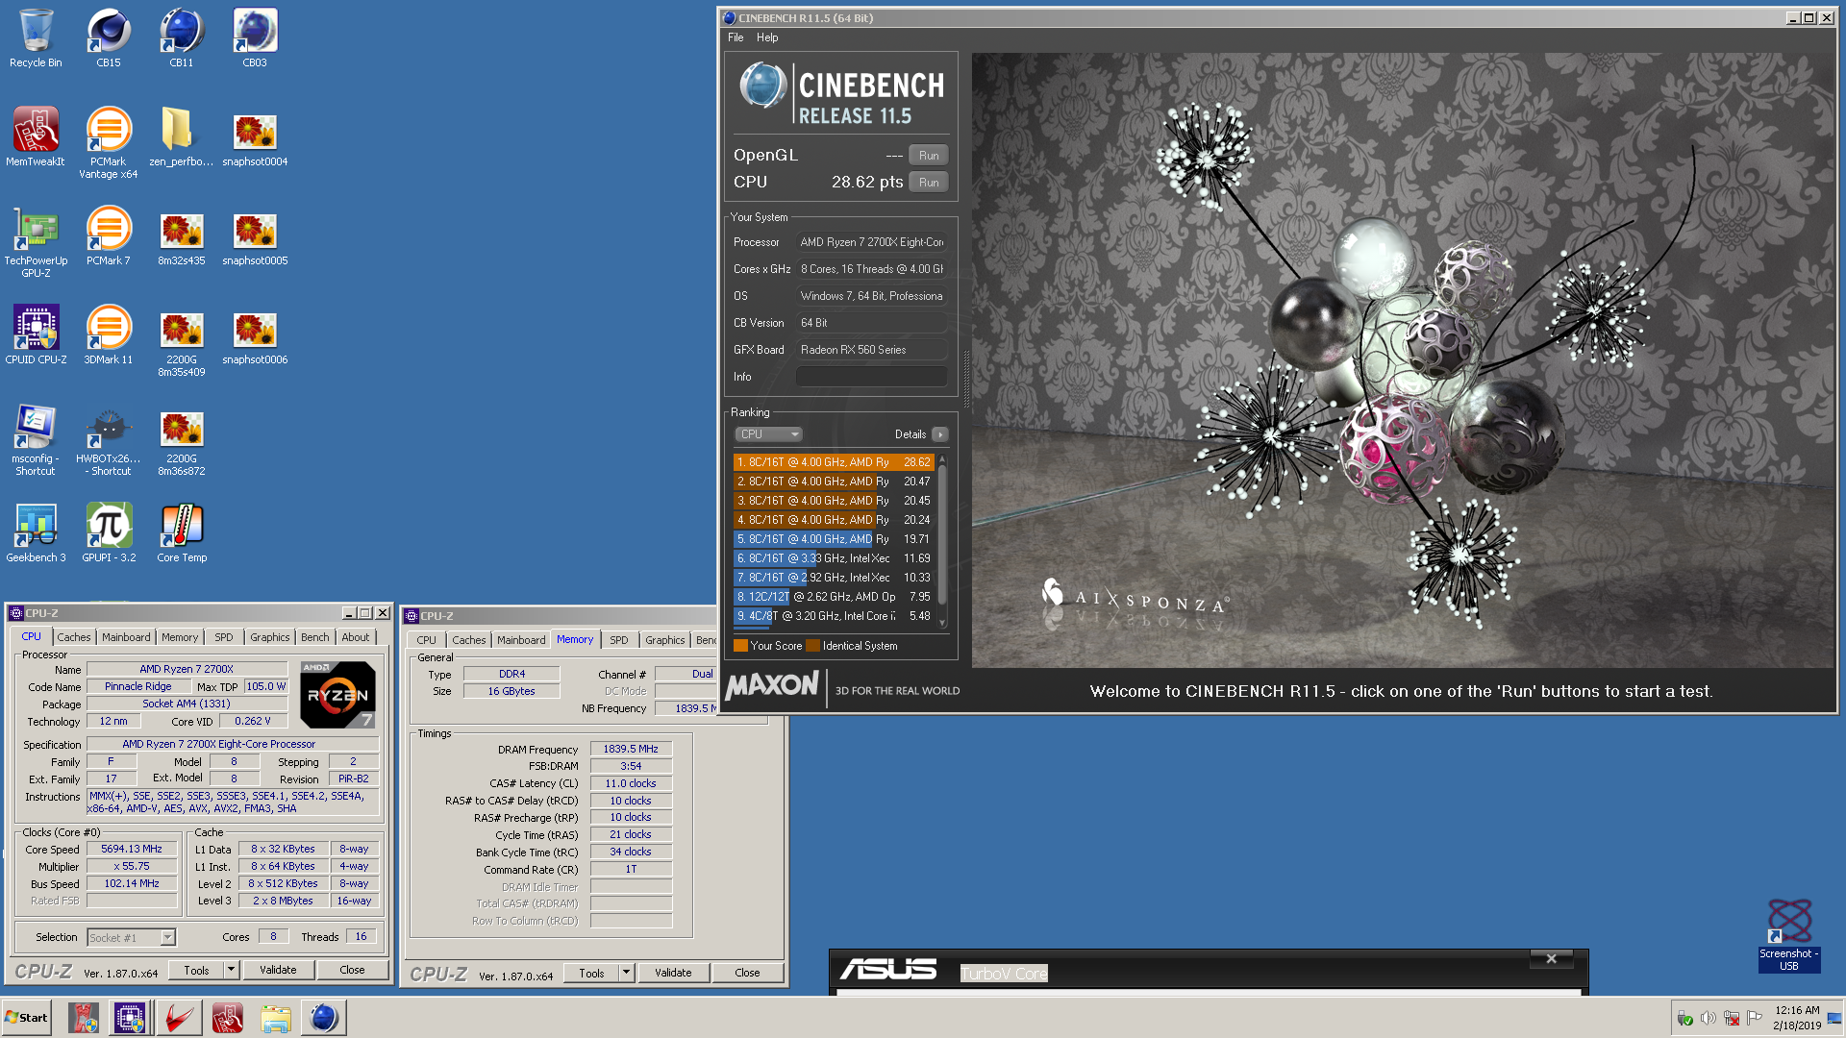Open the Cinebench Help menu
1846x1038 pixels.
coord(767,37)
